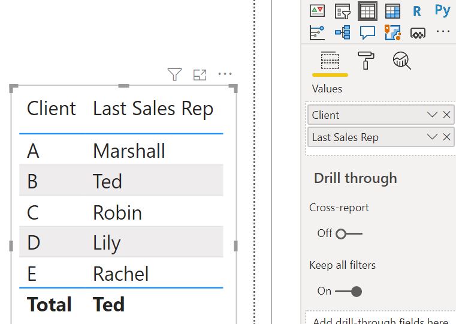456x324 pixels.
Task: Click the Drill through section heading
Action: pyautogui.click(x=355, y=178)
